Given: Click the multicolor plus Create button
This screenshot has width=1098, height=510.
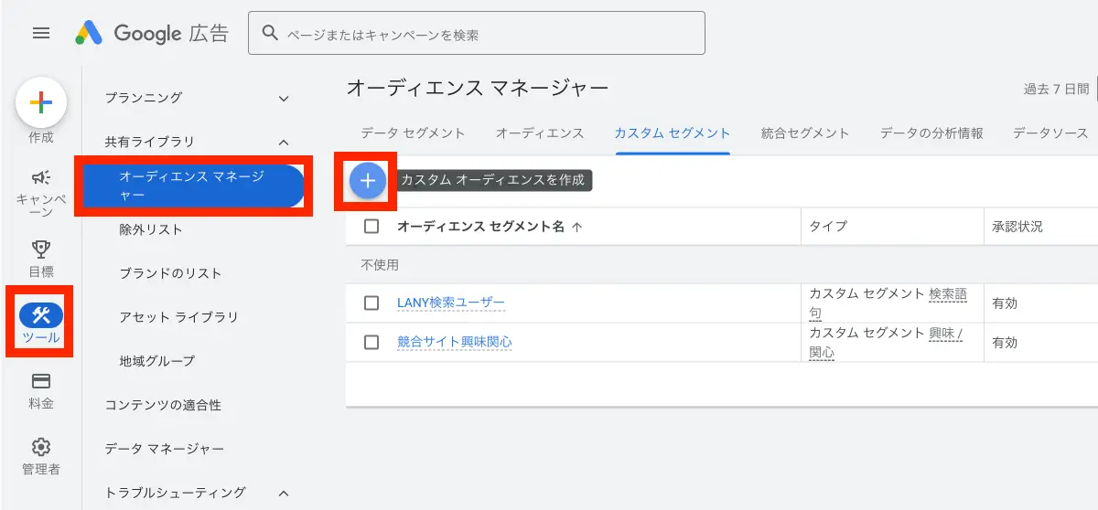Looking at the screenshot, I should coord(41,102).
